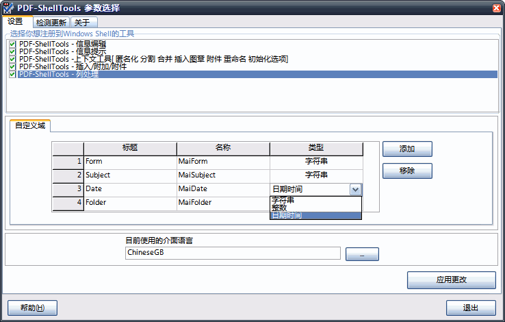Viewport: 505px width, 322px height.
Task: Select the 插入/附加/附件 list entry text
Action: click(x=73, y=66)
